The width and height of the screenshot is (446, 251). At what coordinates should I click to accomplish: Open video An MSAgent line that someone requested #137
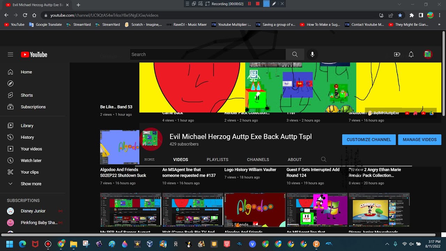(189, 173)
